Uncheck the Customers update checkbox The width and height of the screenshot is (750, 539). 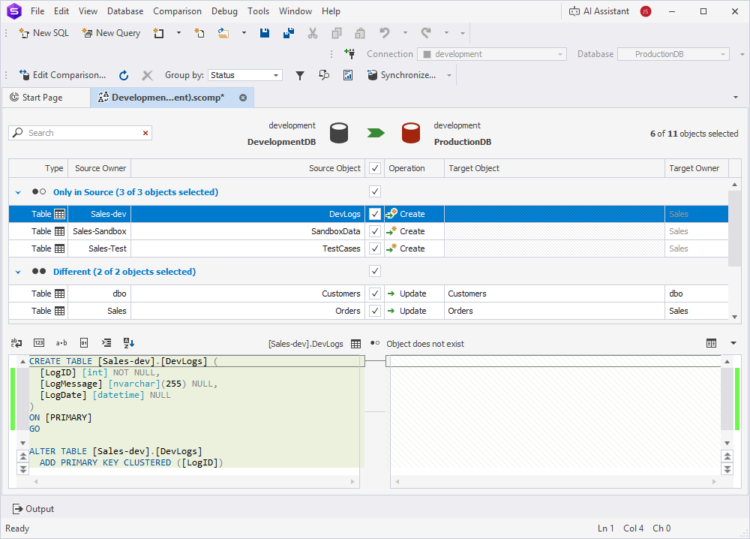[x=374, y=294]
